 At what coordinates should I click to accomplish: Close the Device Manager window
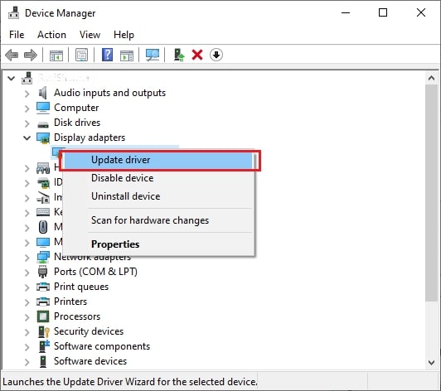point(421,12)
